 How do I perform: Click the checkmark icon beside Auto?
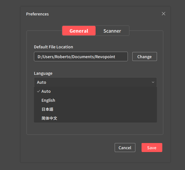click(x=38, y=91)
